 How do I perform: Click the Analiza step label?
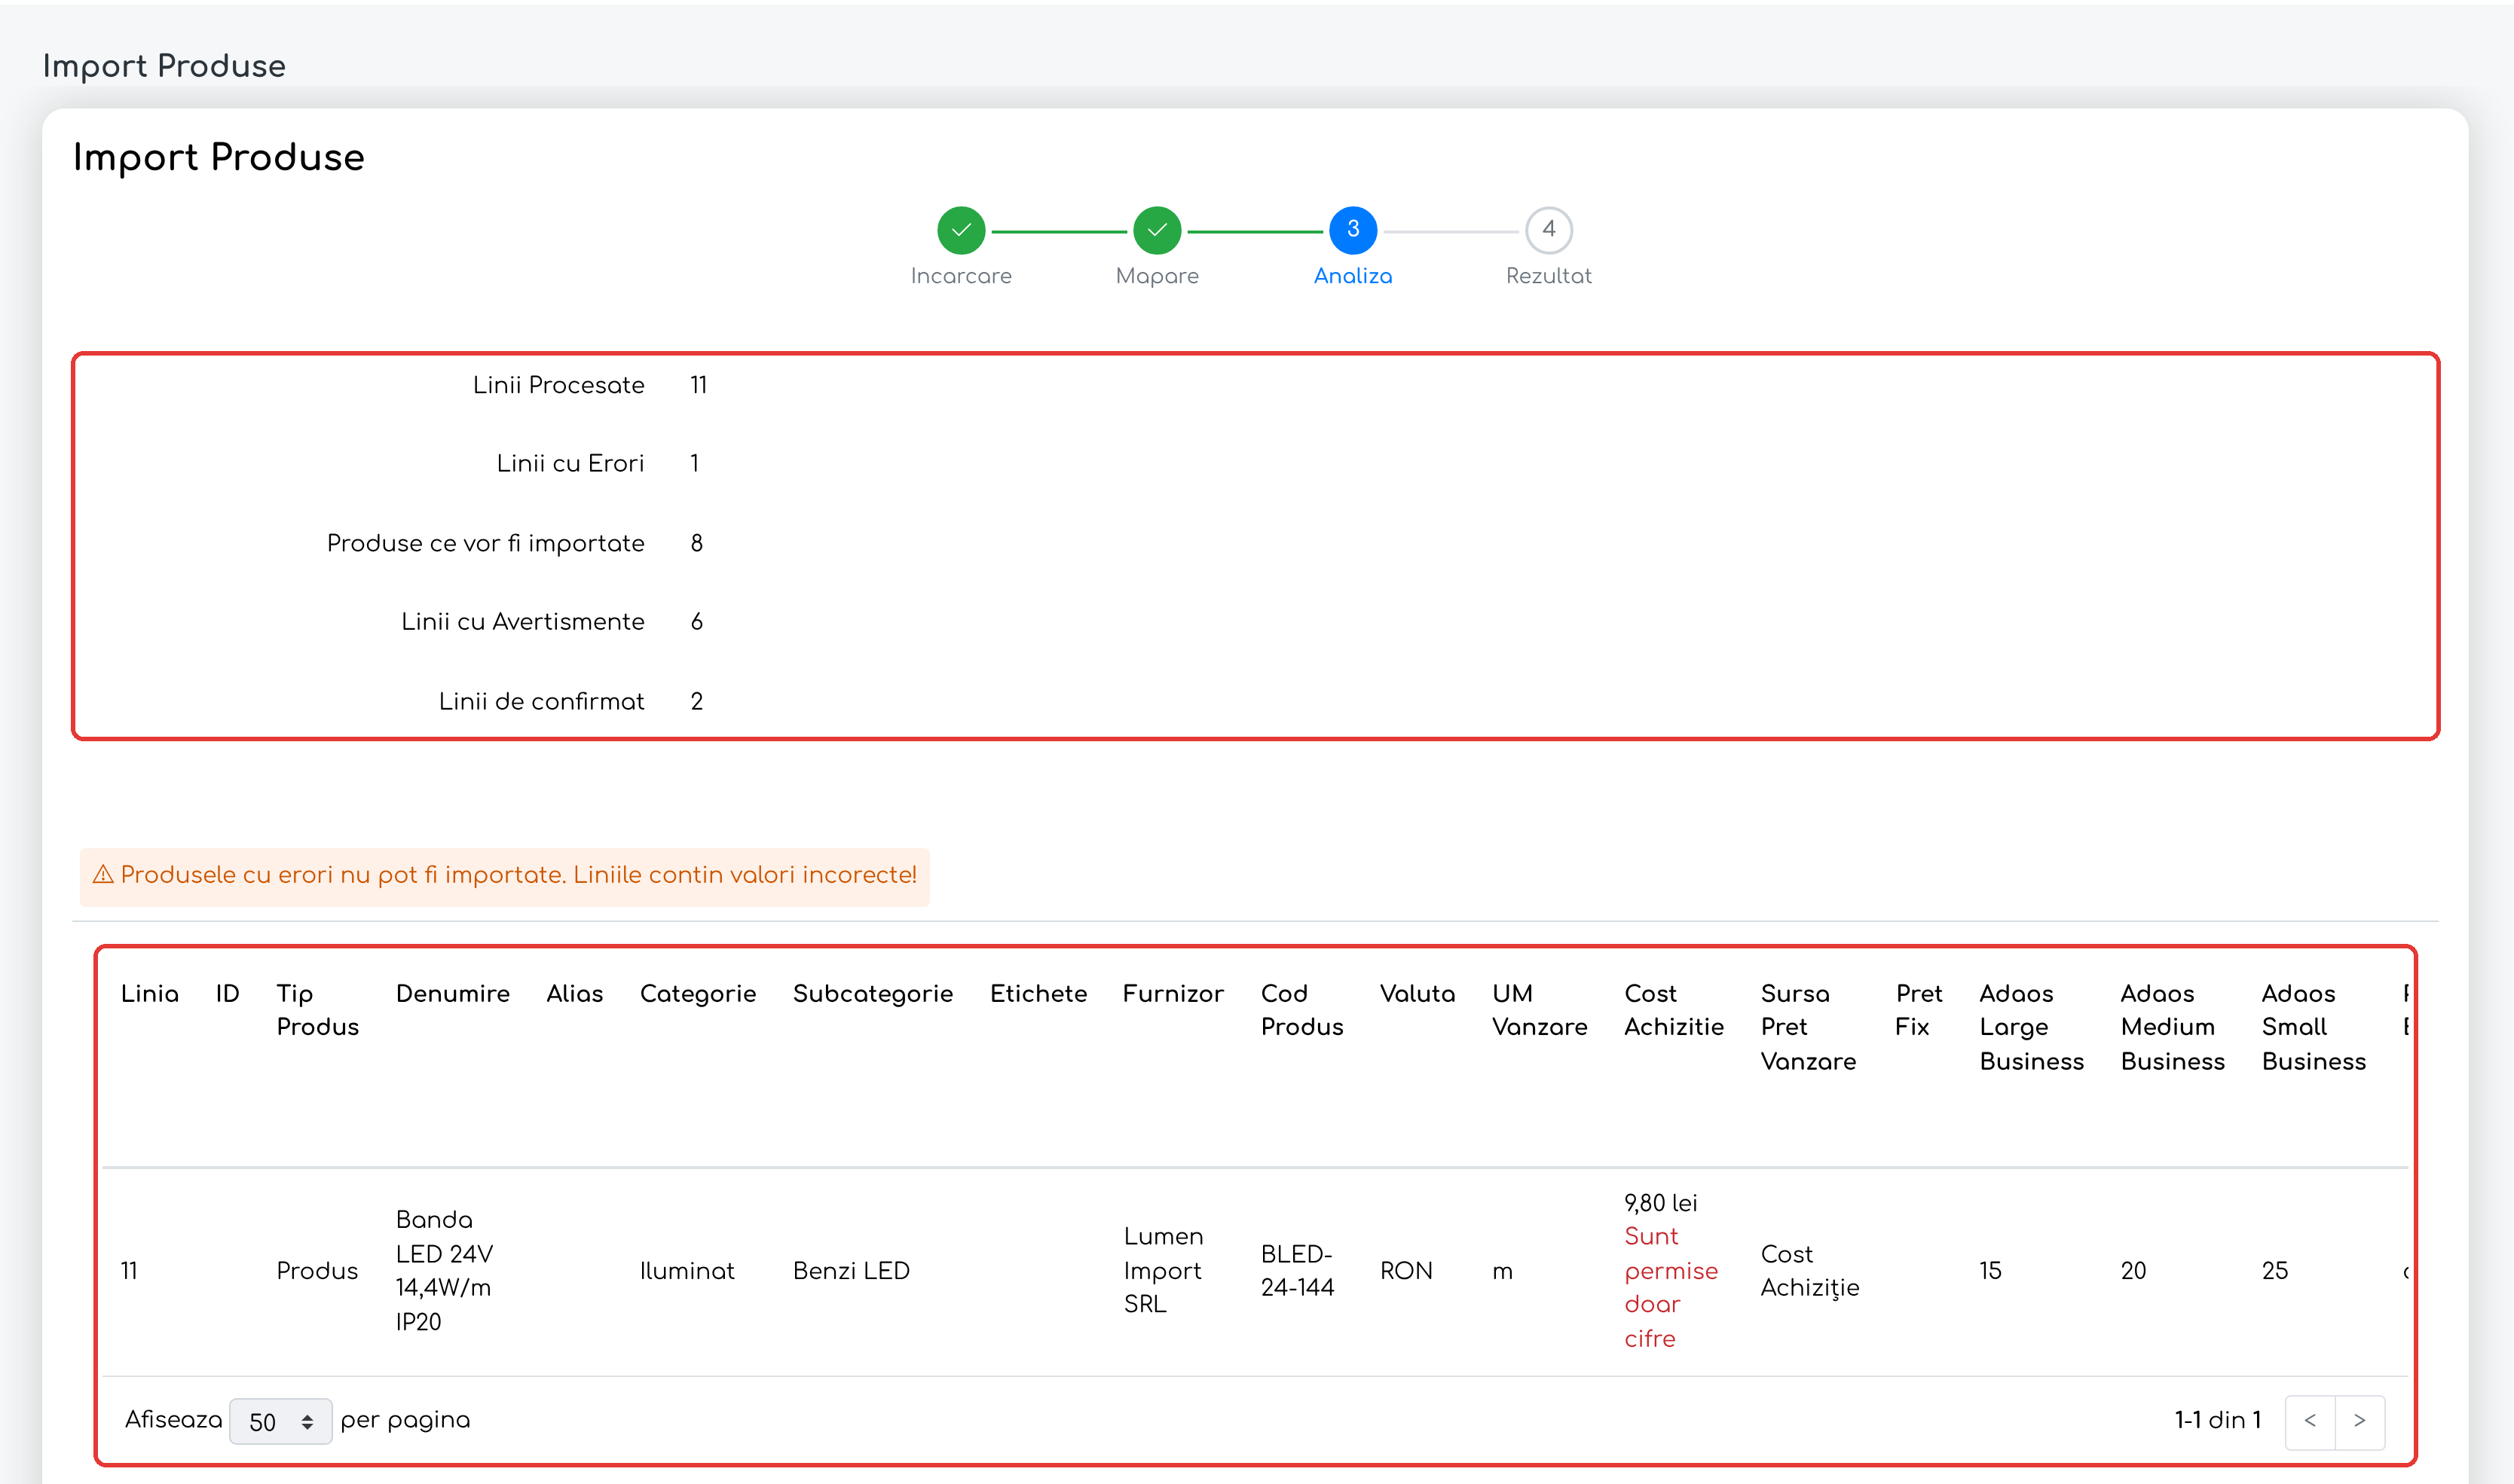point(1353,276)
